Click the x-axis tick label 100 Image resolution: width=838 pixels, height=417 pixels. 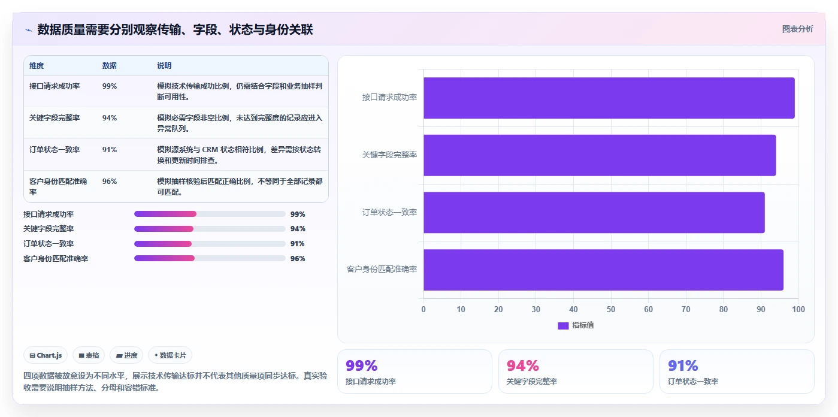(x=798, y=309)
